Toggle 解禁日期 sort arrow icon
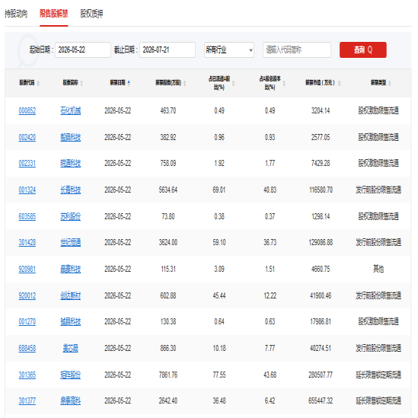Viewport: 418px width, 418px height. point(129,83)
